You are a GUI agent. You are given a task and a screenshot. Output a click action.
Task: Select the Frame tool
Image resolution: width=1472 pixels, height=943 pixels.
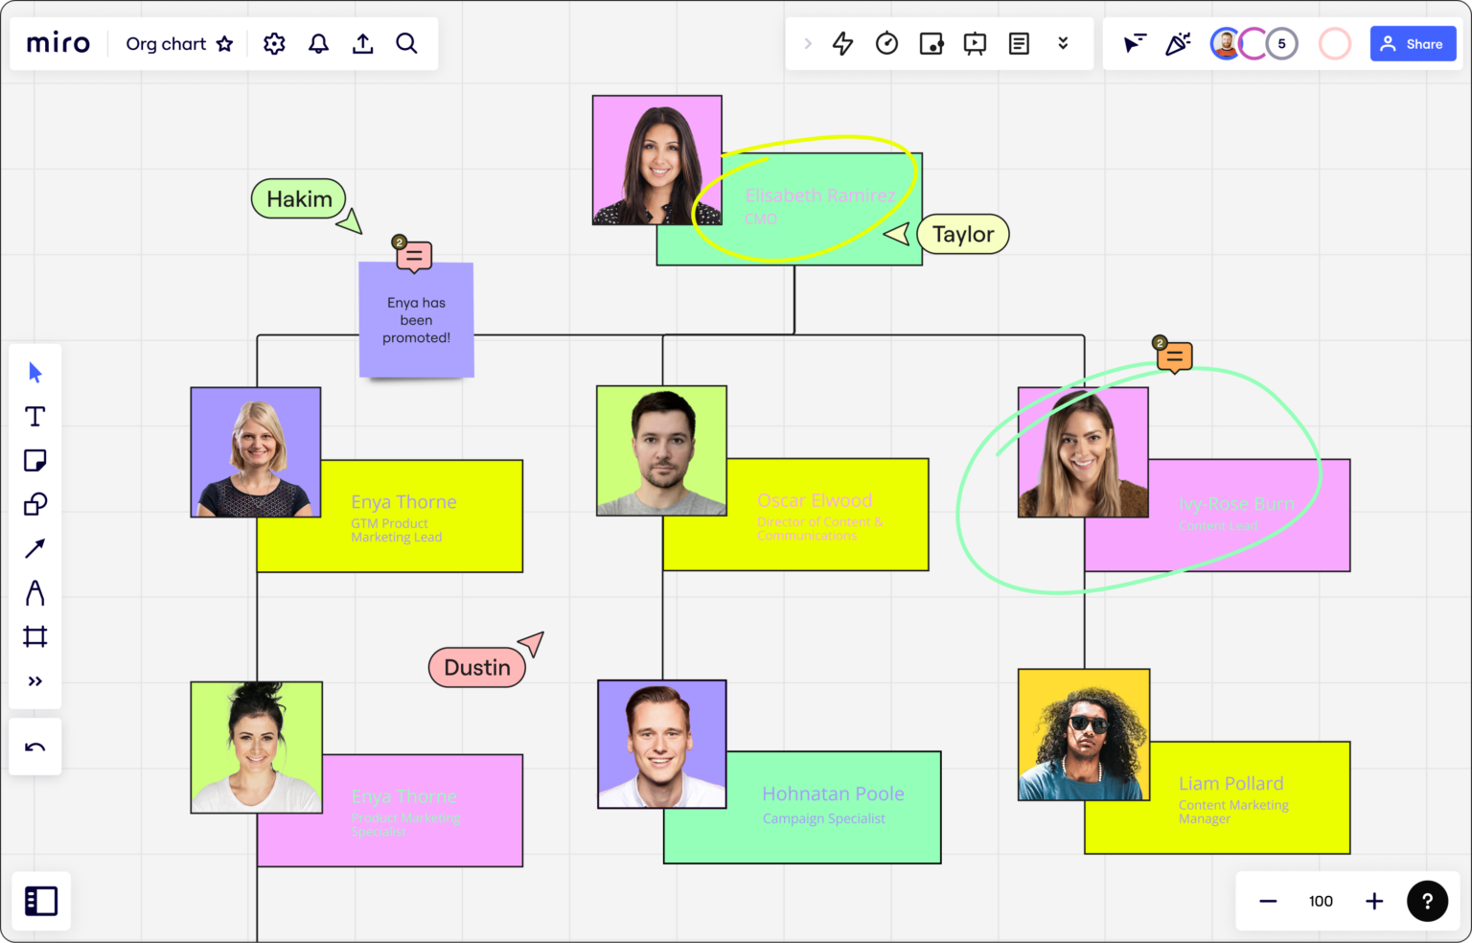[x=35, y=636]
